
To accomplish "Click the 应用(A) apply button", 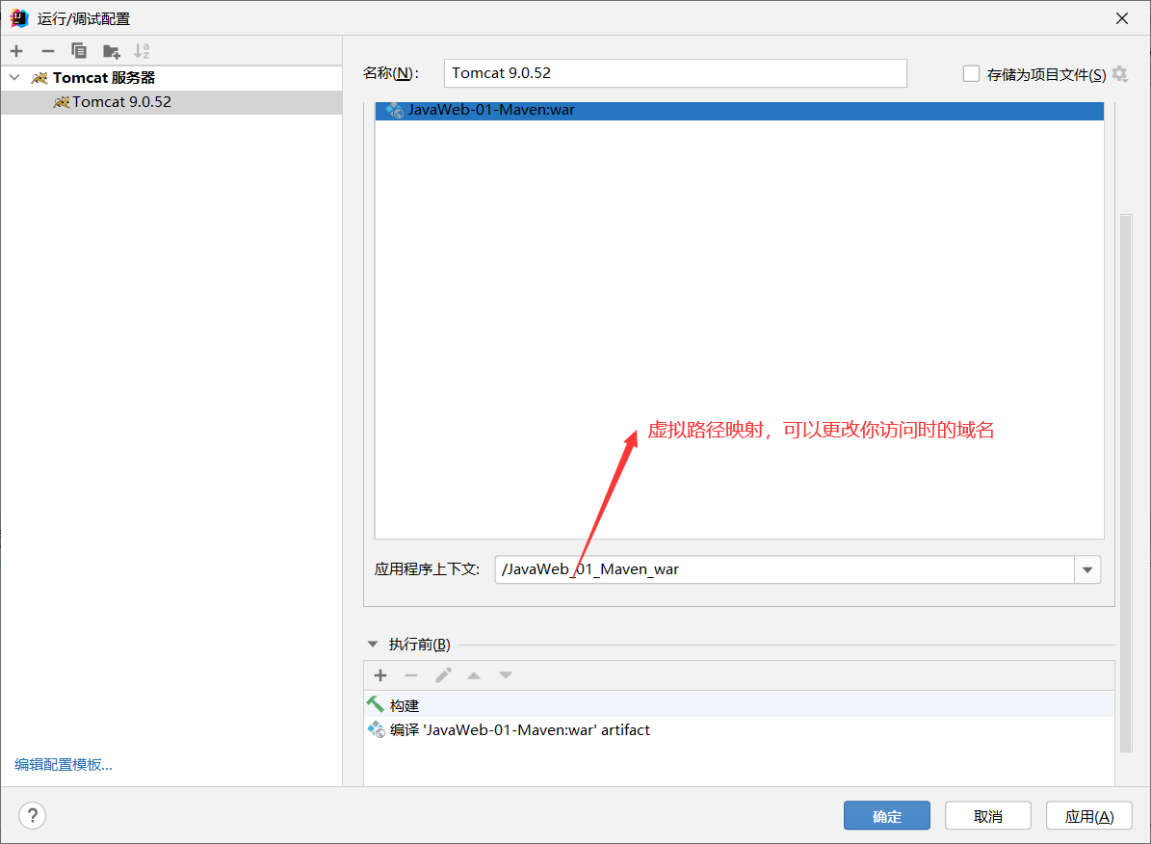I will 1089,815.
